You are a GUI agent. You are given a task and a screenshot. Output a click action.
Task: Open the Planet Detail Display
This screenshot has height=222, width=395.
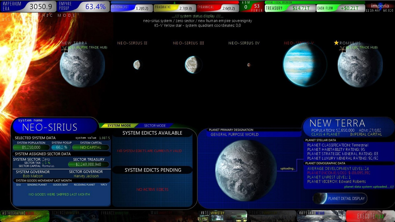click(340, 198)
